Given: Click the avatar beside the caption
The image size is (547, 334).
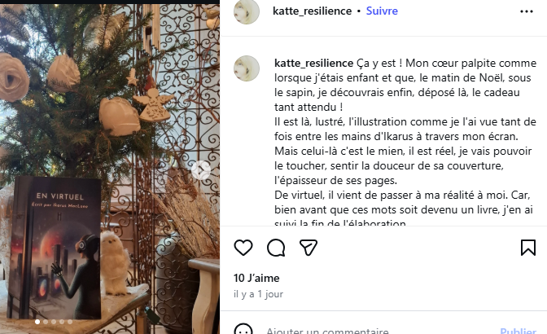Looking at the screenshot, I should [247, 68].
